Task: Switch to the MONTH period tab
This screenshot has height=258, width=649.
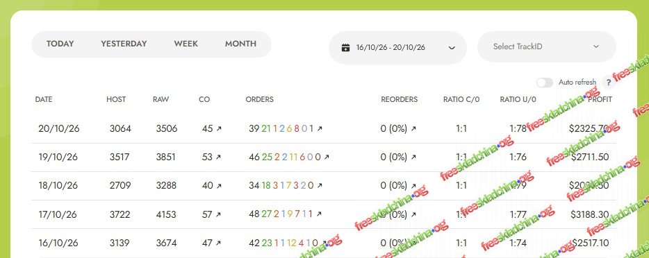Action: [240, 44]
